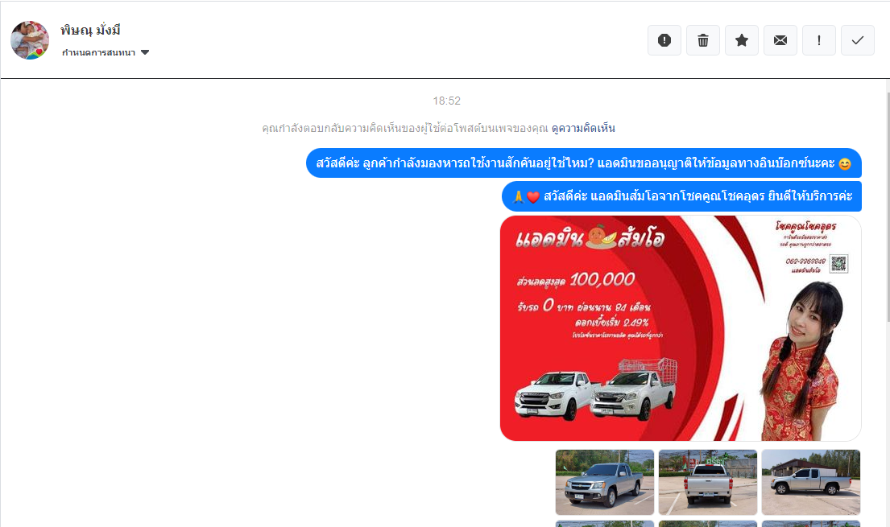This screenshot has width=890, height=527.
Task: Delete the conversation with trash icon
Action: coord(702,40)
